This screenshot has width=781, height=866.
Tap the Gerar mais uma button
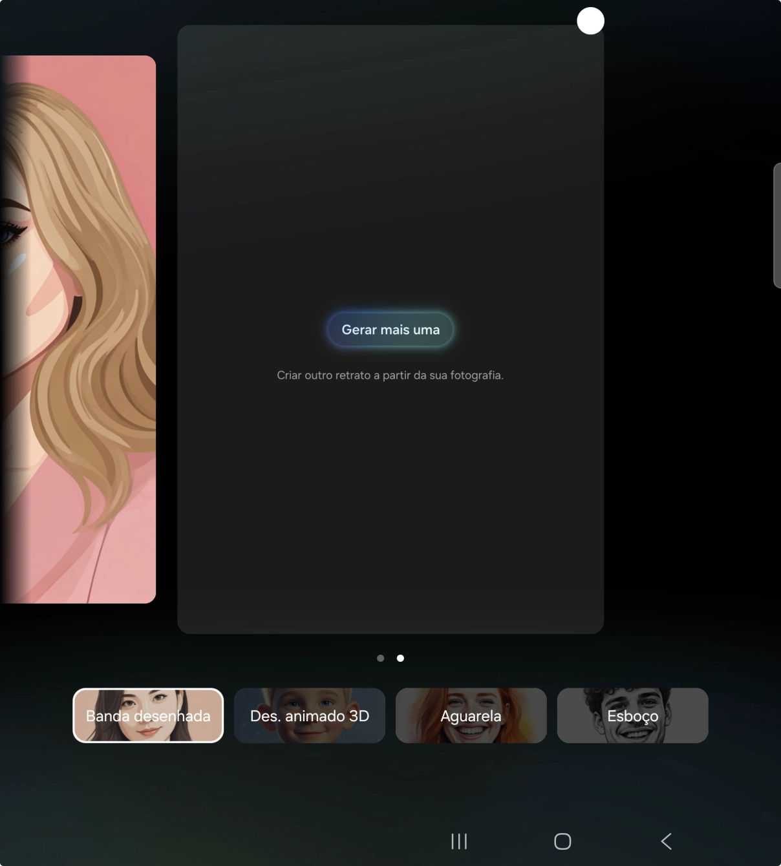click(x=390, y=330)
